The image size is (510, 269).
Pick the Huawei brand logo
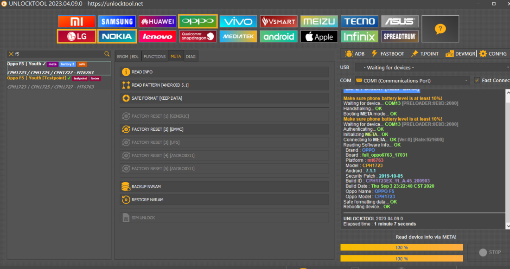click(158, 21)
